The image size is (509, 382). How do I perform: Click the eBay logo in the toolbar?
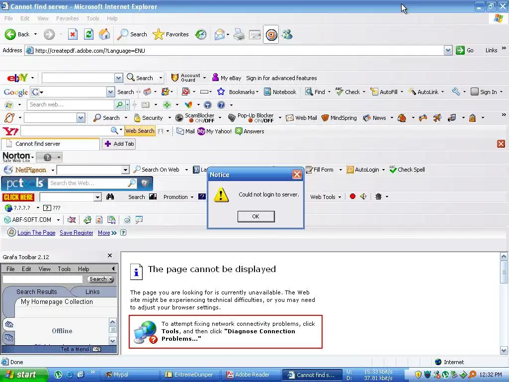pos(17,78)
